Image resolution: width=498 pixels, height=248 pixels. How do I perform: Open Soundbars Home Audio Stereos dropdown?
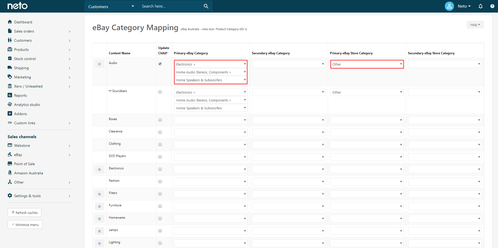(x=211, y=100)
